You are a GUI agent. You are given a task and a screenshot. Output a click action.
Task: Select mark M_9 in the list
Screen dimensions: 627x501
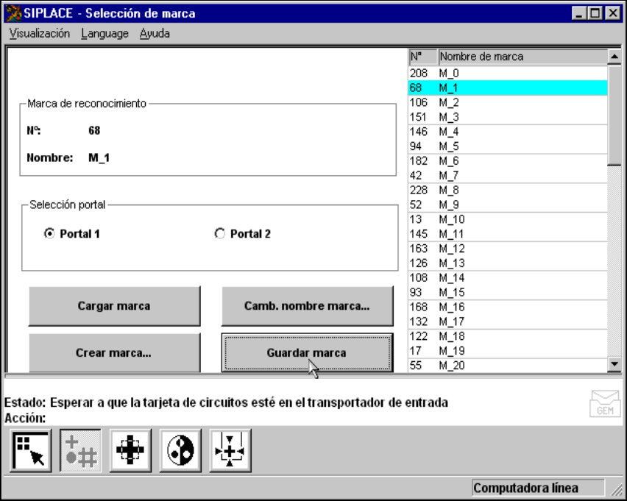point(508,205)
